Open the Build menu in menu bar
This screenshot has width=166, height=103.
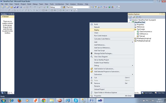[29, 4]
